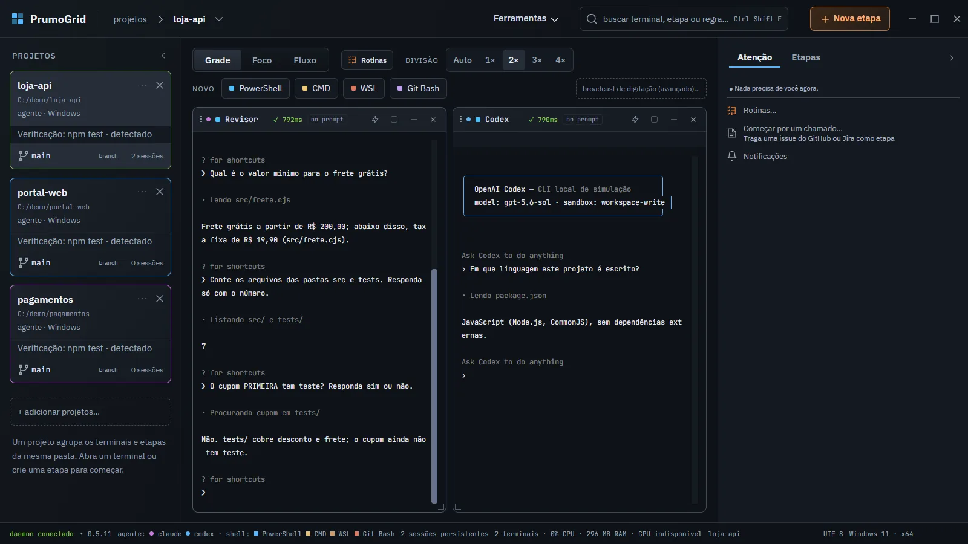Open the Etapas tab
The image size is (968, 544).
(x=806, y=58)
